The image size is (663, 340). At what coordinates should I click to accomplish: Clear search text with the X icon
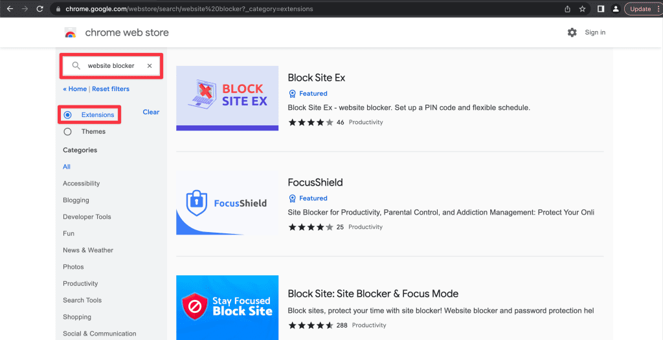point(150,66)
